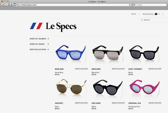View More Colours for Badland
Image resolution: width=168 pixels, height=113 pixels.
81,69
